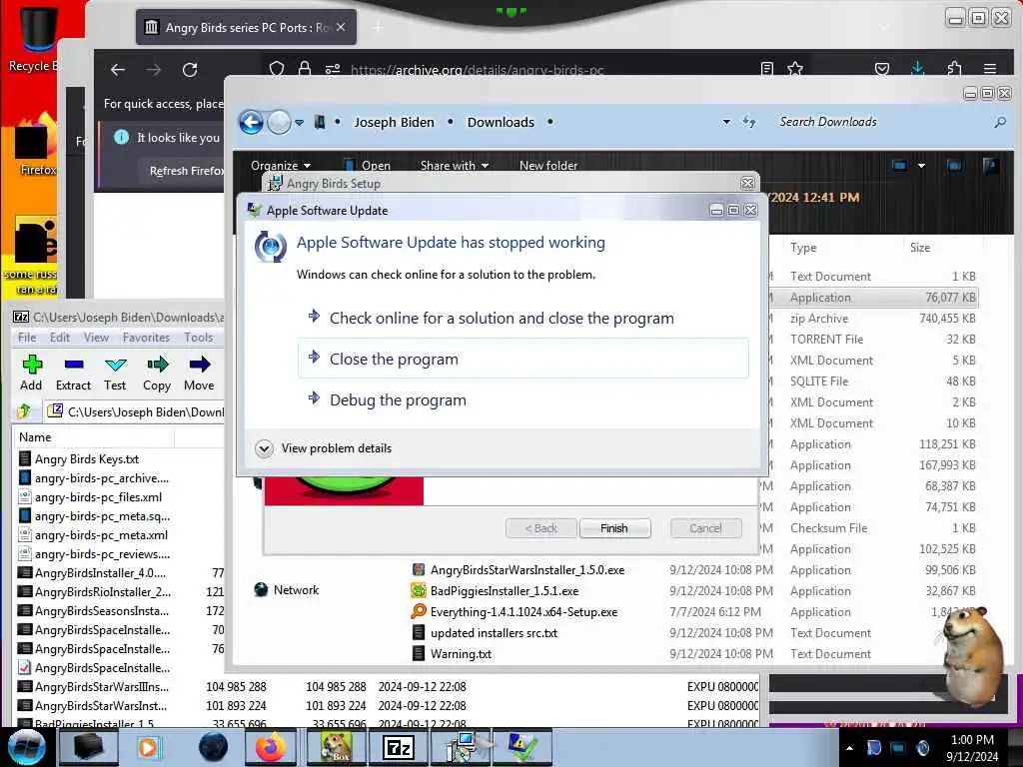1023x767 pixels.
Task: Click Network in Explorer navigation pane
Action: [287, 589]
